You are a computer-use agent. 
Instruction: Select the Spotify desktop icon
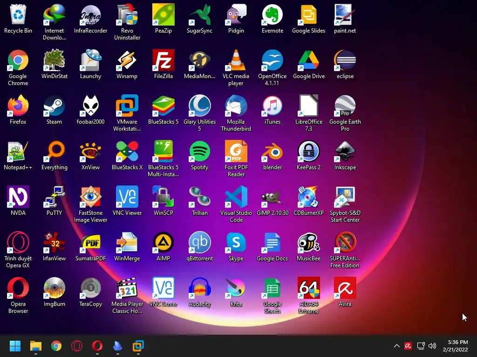tap(199, 151)
